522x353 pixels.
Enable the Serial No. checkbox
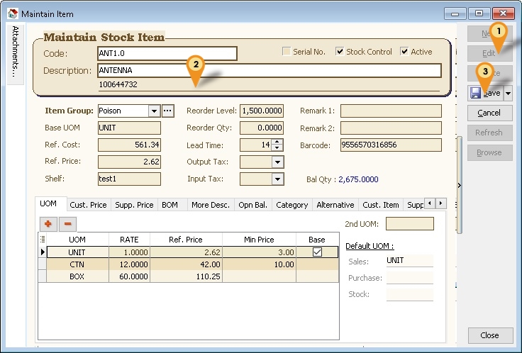point(287,52)
